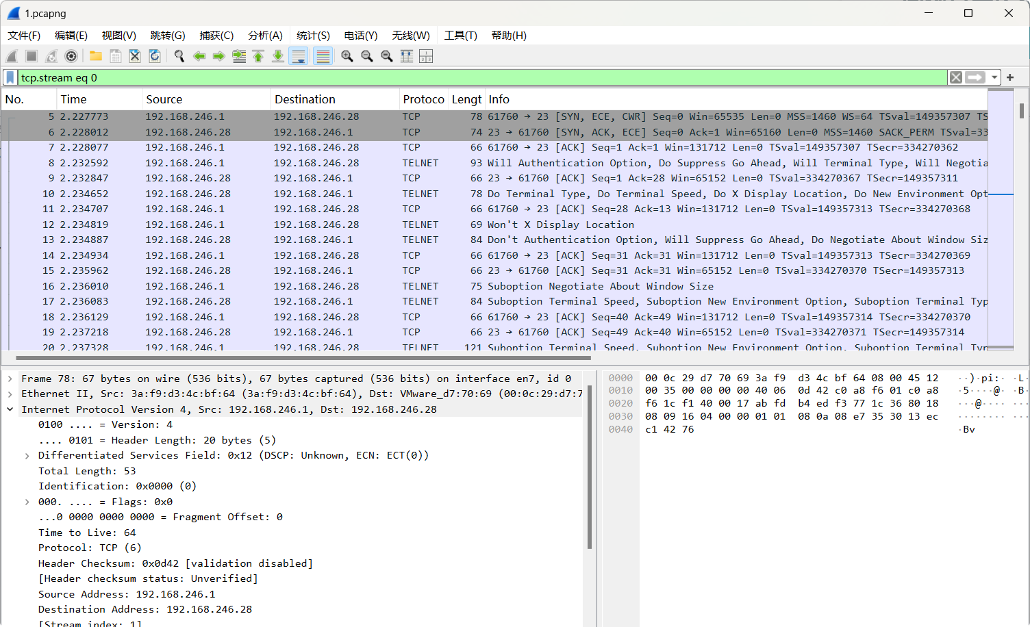This screenshot has width=1030, height=627.
Task: Sort by the Info column header
Action: coord(736,99)
